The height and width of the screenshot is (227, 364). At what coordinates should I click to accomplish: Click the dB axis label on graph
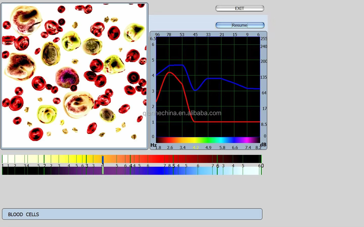[x=263, y=145]
